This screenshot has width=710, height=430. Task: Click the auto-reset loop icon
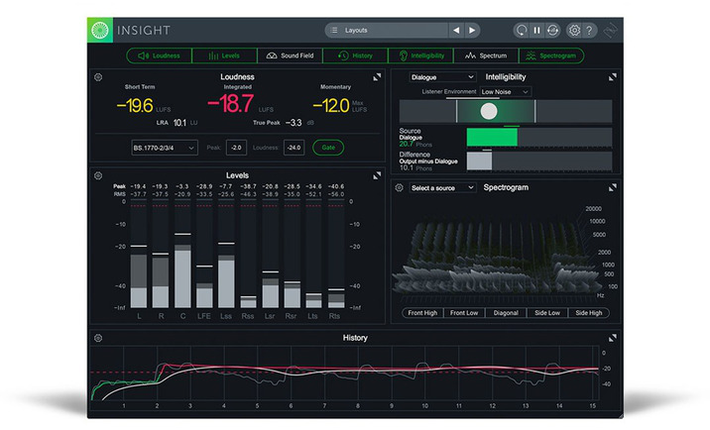[552, 31]
